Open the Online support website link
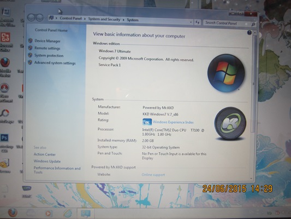291x219 pixels. coord(153,175)
